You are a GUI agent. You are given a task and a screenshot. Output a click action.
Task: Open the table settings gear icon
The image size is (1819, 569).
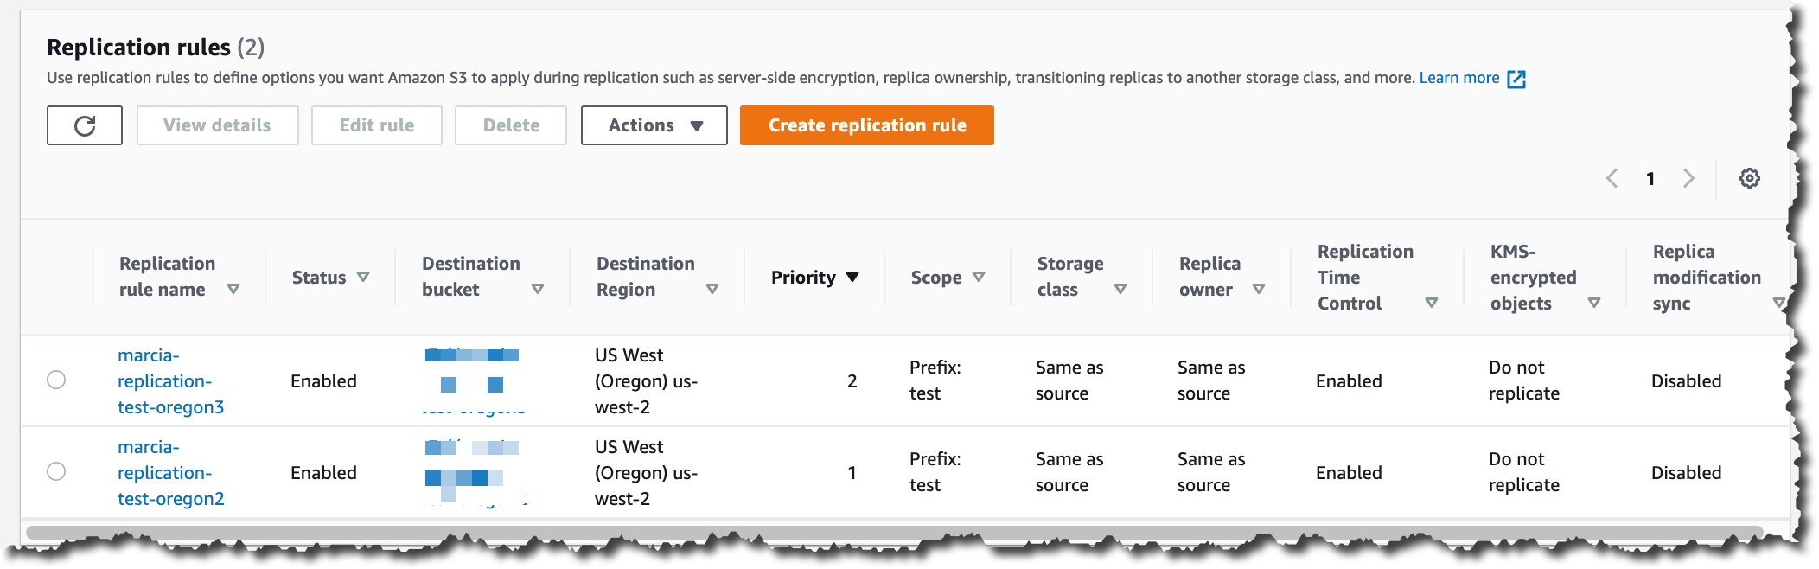pos(1749,178)
